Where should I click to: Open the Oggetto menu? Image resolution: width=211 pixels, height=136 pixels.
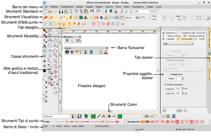click(89, 7)
